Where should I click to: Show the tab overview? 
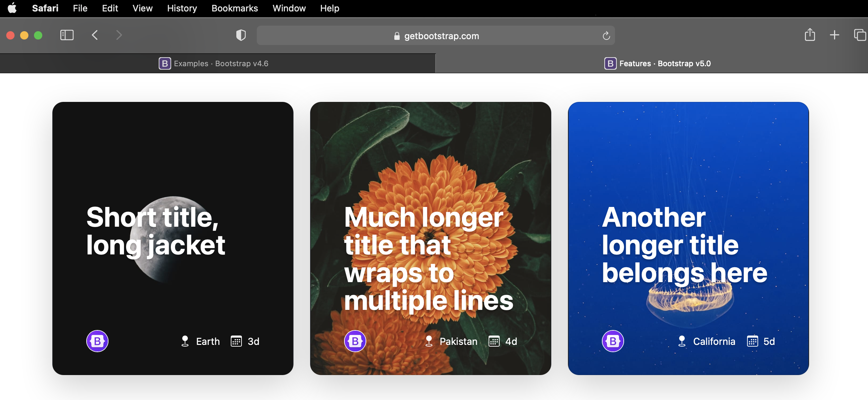tap(860, 35)
